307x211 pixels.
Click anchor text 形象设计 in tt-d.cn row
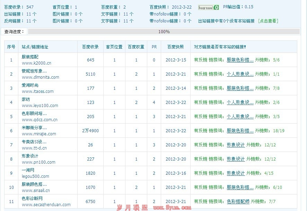(236, 145)
